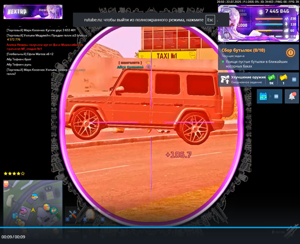
Task: Click the green cash 9K reward icon
Action: point(271,78)
